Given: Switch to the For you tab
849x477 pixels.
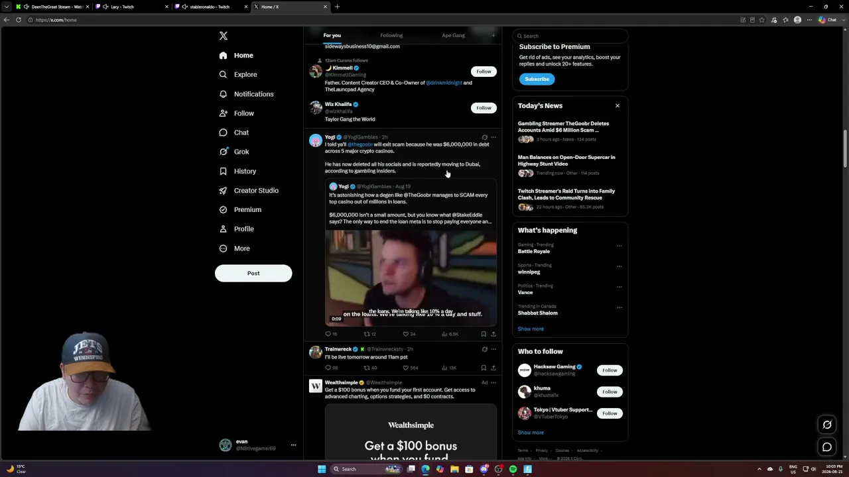Looking at the screenshot, I should tap(332, 35).
